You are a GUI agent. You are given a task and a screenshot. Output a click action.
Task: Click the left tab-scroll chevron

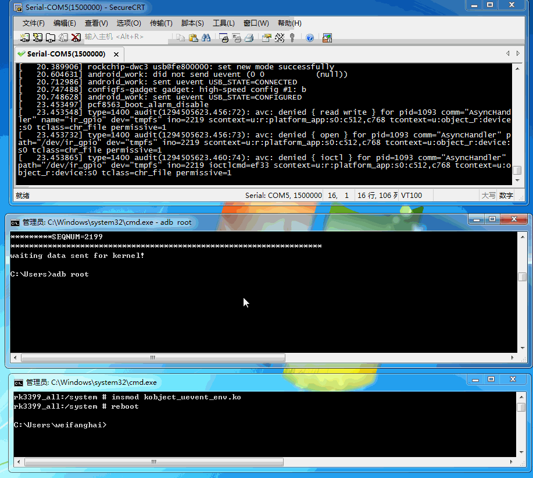point(508,52)
